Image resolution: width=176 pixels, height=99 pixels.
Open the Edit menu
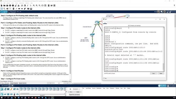pos(4,3)
